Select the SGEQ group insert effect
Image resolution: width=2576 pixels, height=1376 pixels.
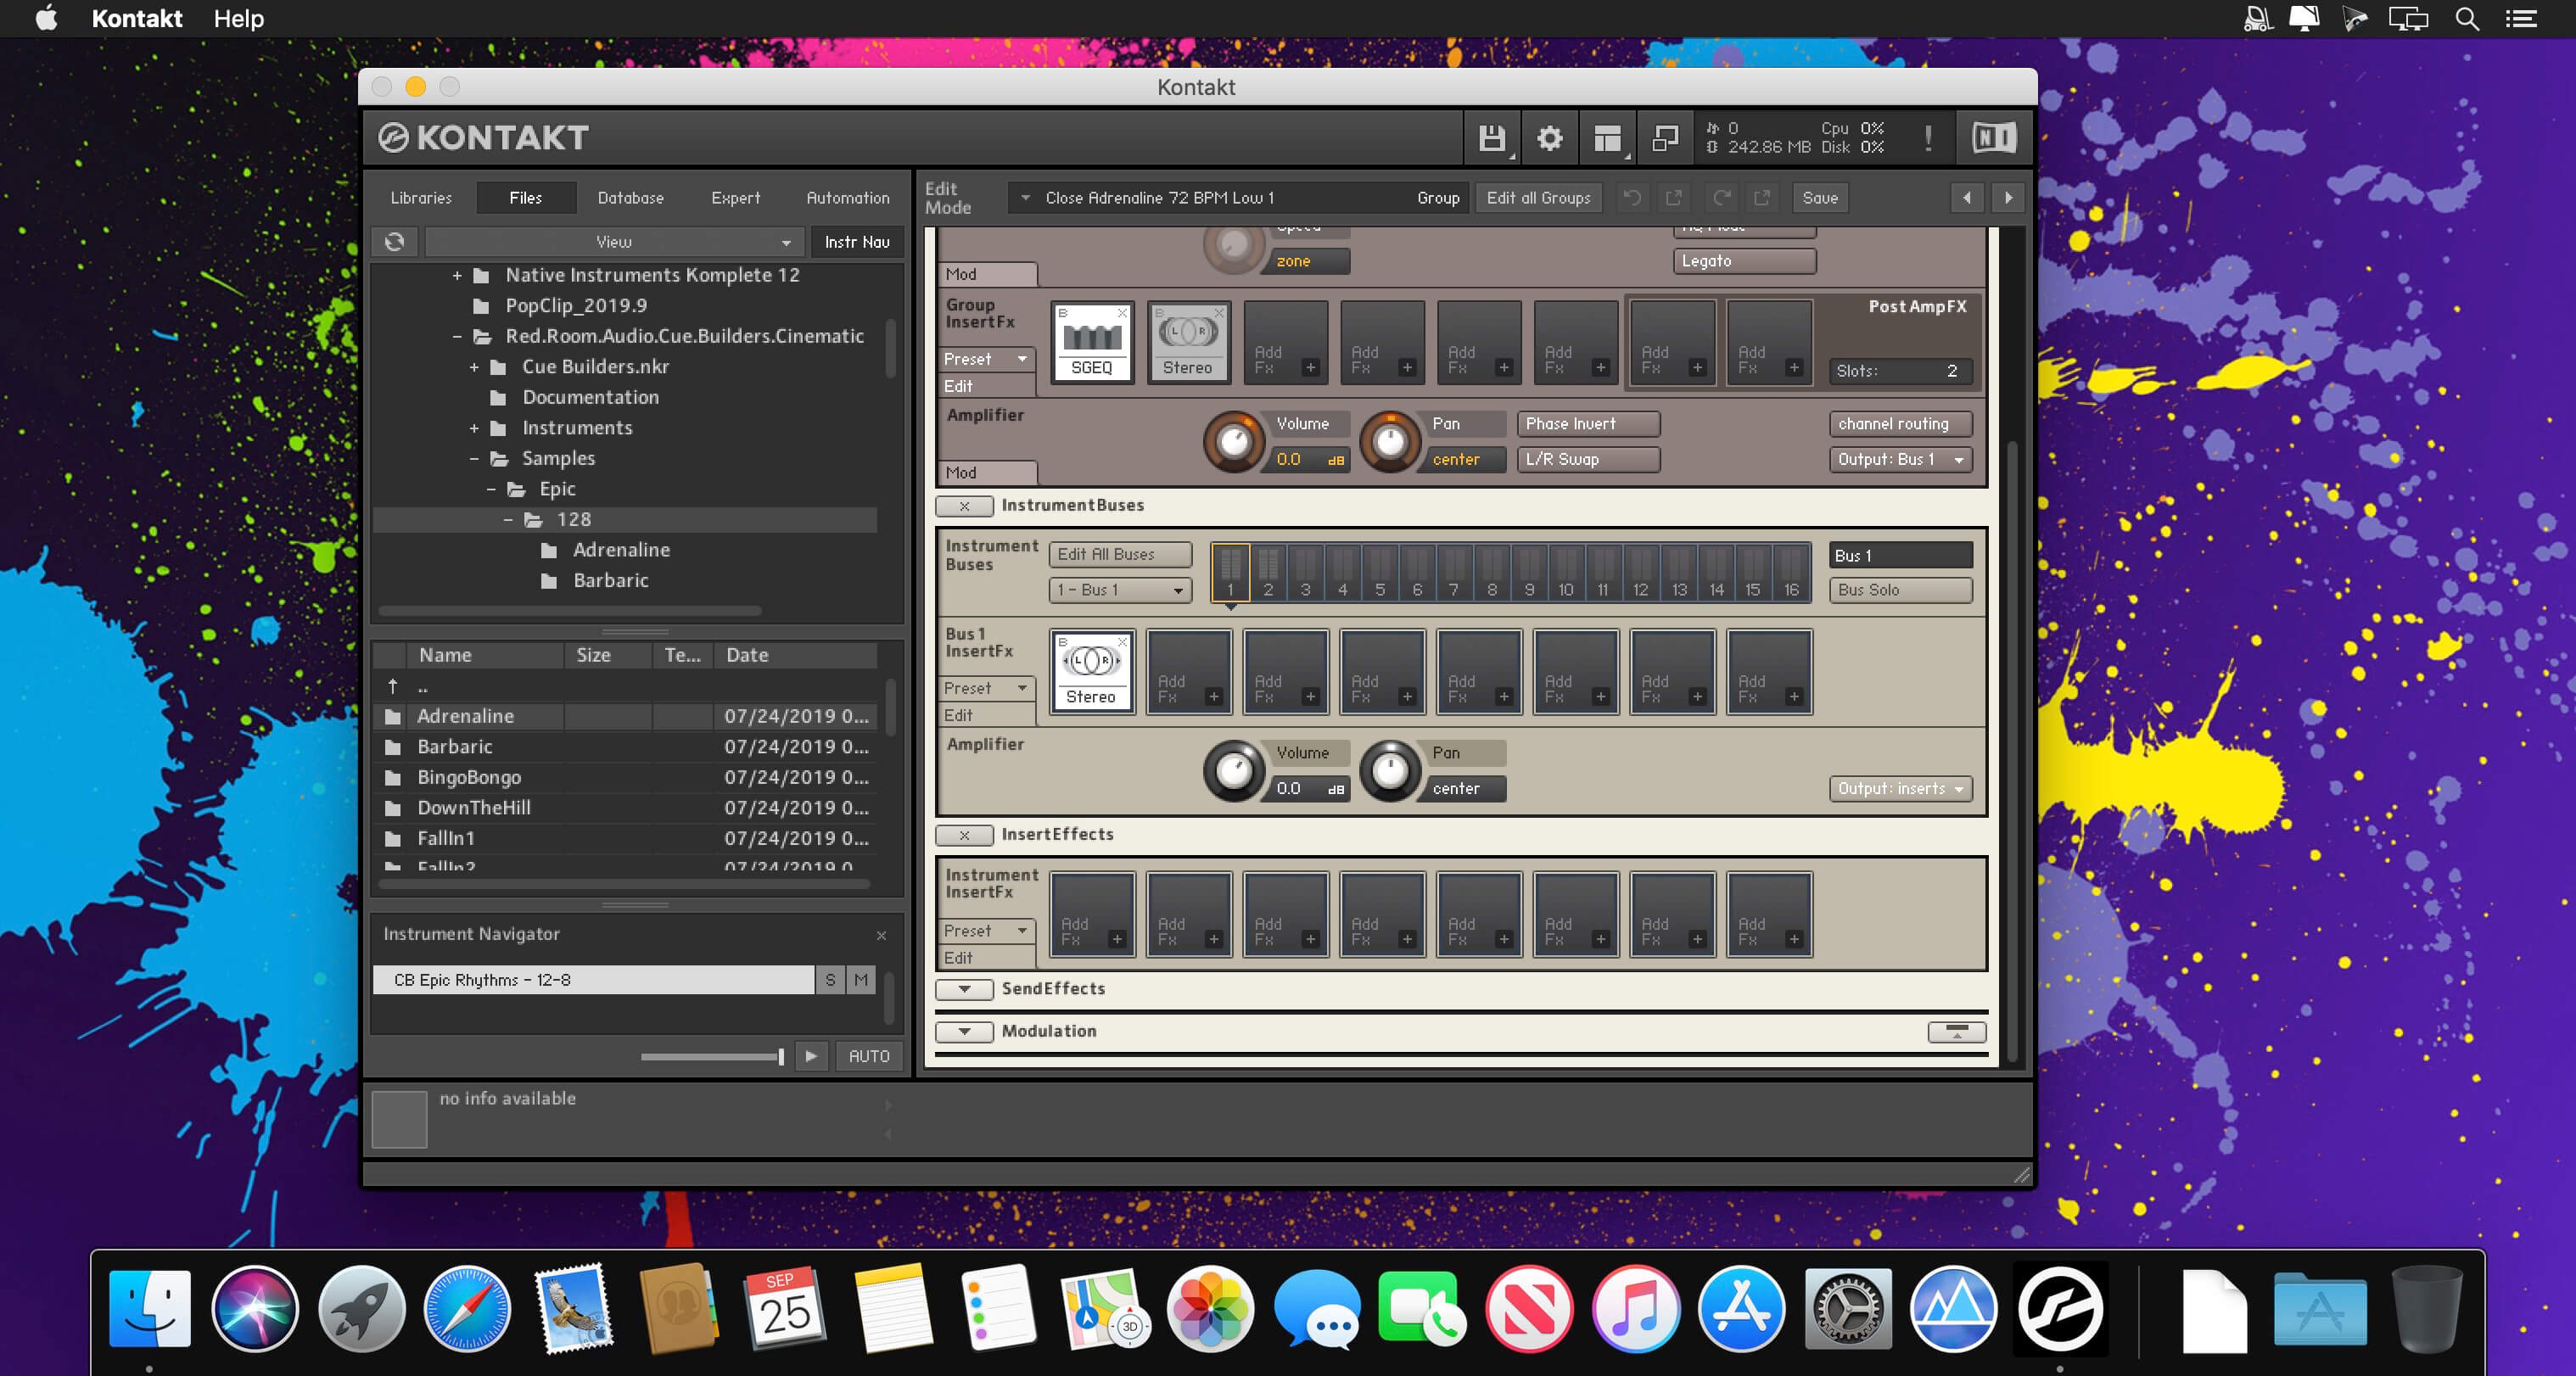click(1092, 341)
